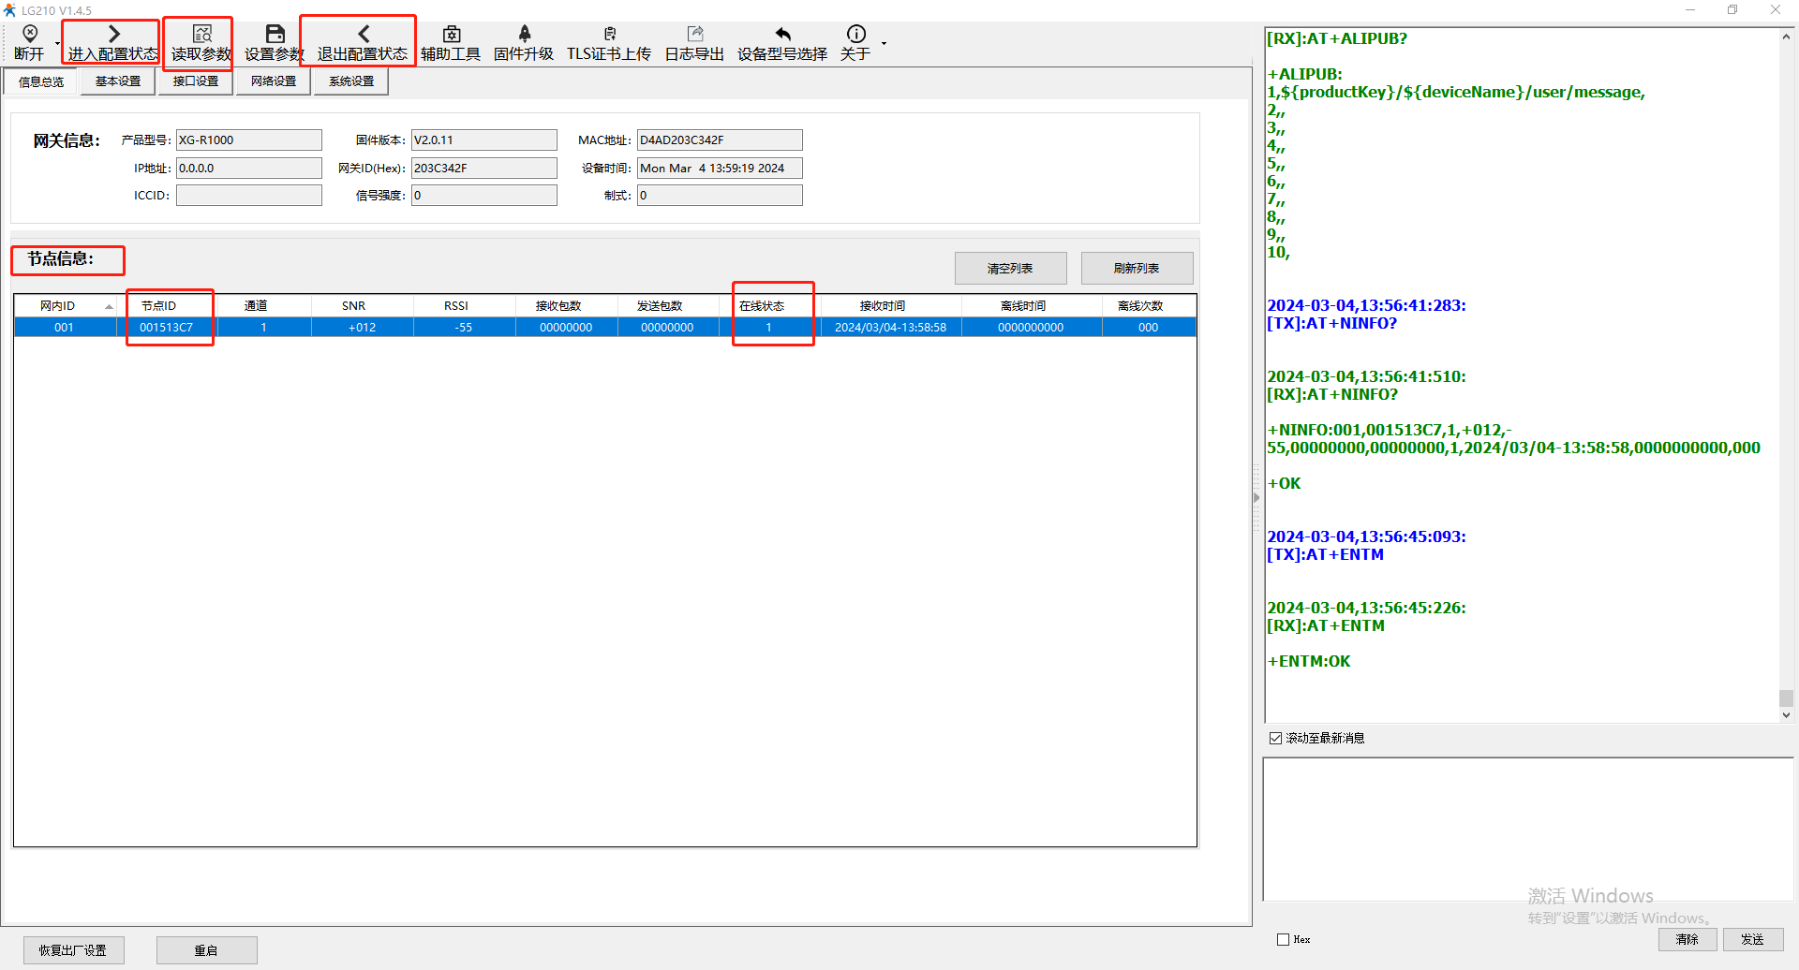This screenshot has height=970, width=1799.
Task: Click 重启 restart button
Action: coord(206,950)
